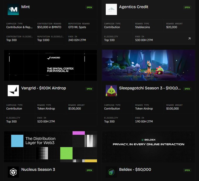Click the Nucleus cube logo
Viewport: 199px width, 181px height.
click(x=13, y=172)
